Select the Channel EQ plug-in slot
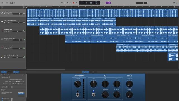179x101 pixels. point(21,94)
